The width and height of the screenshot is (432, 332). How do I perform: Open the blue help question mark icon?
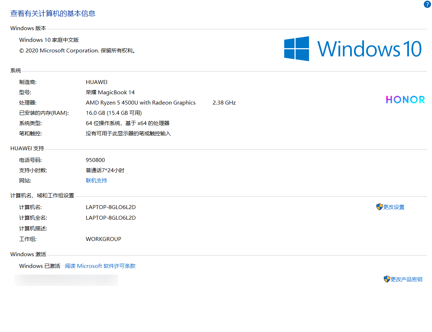[427, 5]
